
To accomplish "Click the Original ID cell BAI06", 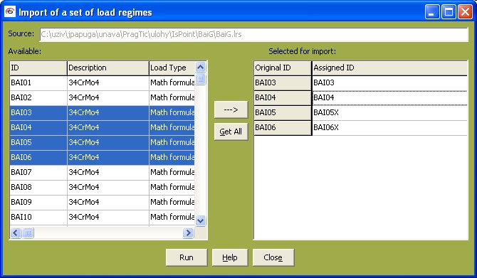I will pos(283,127).
